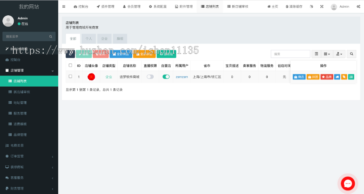Open 控制台 in the left sidebar
Viewport: 364px width, 194px height.
[29, 60]
